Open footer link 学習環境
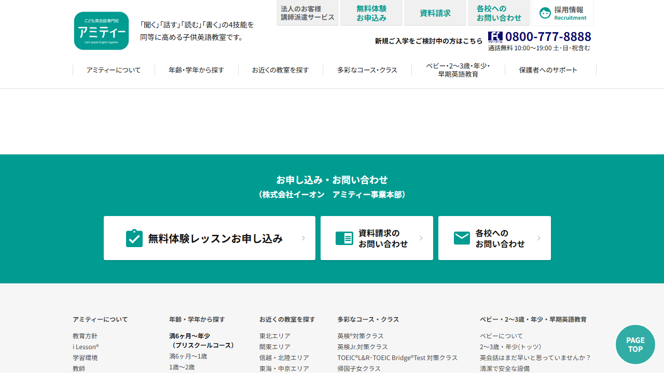Image resolution: width=664 pixels, height=373 pixels. coord(85,358)
